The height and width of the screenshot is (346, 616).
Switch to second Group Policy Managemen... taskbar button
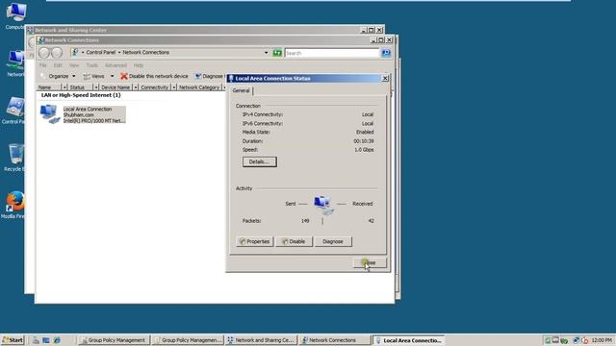(188, 340)
